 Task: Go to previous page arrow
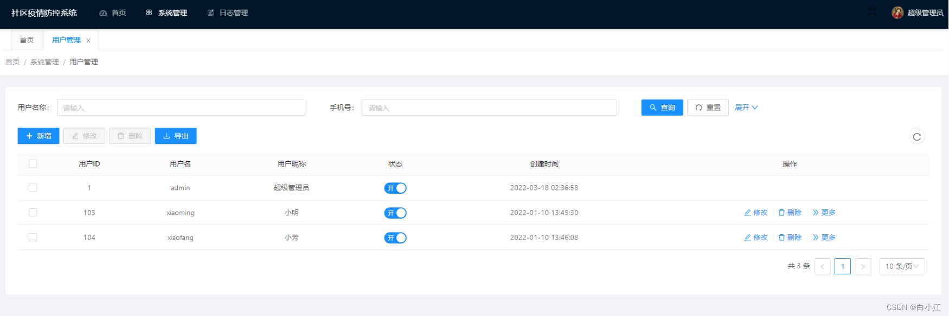(822, 266)
